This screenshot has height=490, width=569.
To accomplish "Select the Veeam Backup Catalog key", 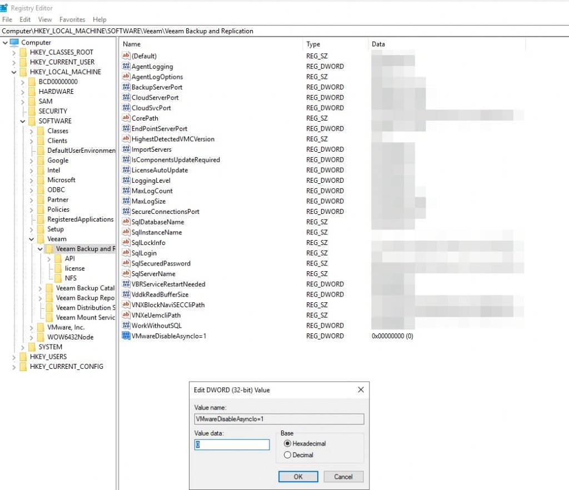I will click(x=85, y=288).
